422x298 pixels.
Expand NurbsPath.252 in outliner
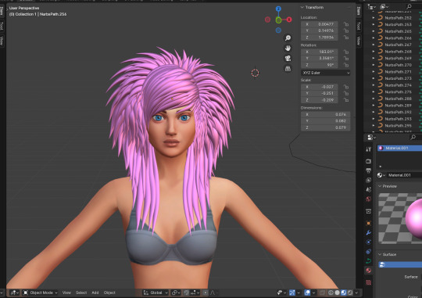374,18
